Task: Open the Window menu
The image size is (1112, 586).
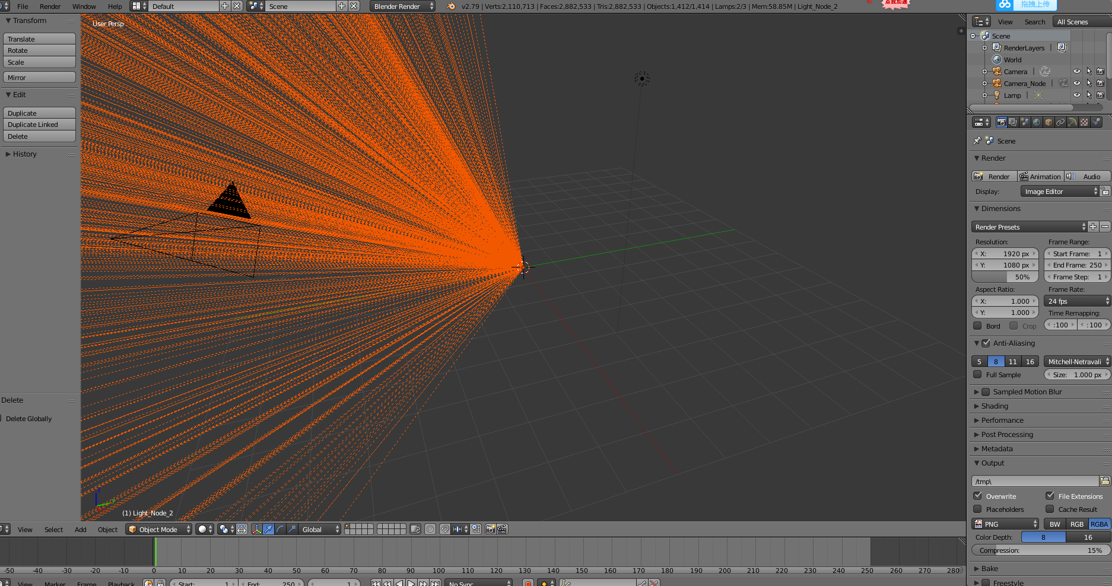Action: tap(84, 6)
